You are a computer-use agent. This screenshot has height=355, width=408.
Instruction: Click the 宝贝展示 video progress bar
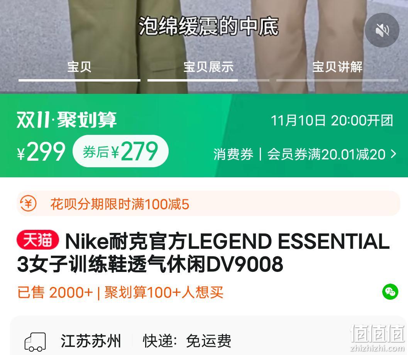point(208,80)
